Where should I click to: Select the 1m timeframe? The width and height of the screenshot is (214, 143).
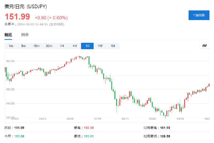(11, 46)
